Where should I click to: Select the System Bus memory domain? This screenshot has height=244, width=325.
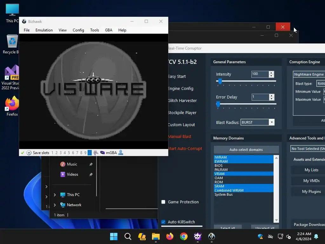(243, 194)
